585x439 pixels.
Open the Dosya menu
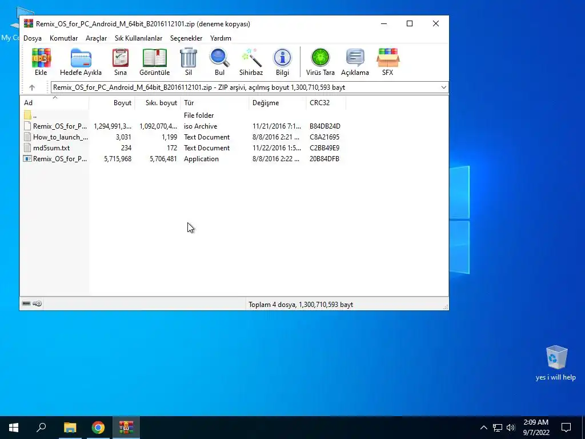(x=33, y=38)
